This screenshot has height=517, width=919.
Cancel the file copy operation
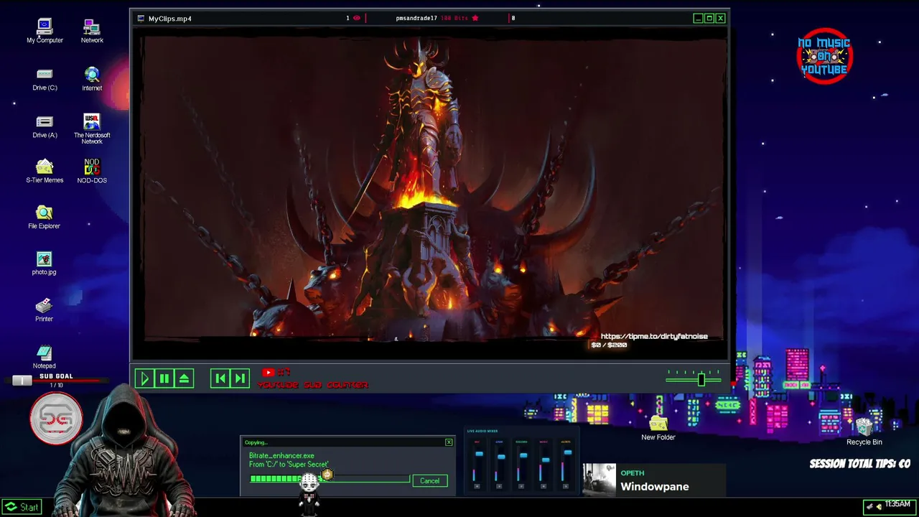(x=429, y=480)
